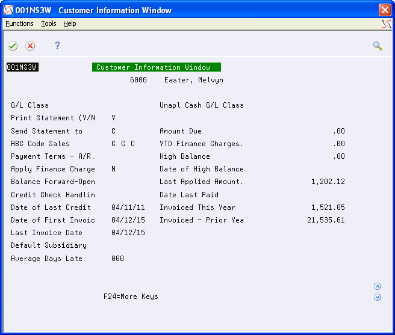Image resolution: width=395 pixels, height=335 pixels.
Task: Open the Tools menu
Action: coord(49,23)
